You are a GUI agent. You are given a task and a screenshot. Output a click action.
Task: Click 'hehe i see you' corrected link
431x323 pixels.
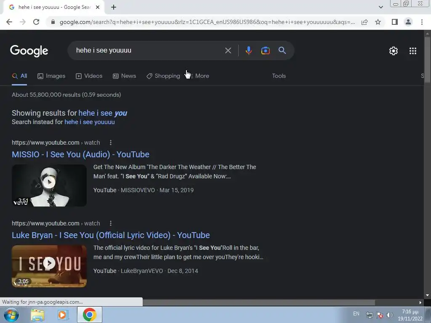103,113
